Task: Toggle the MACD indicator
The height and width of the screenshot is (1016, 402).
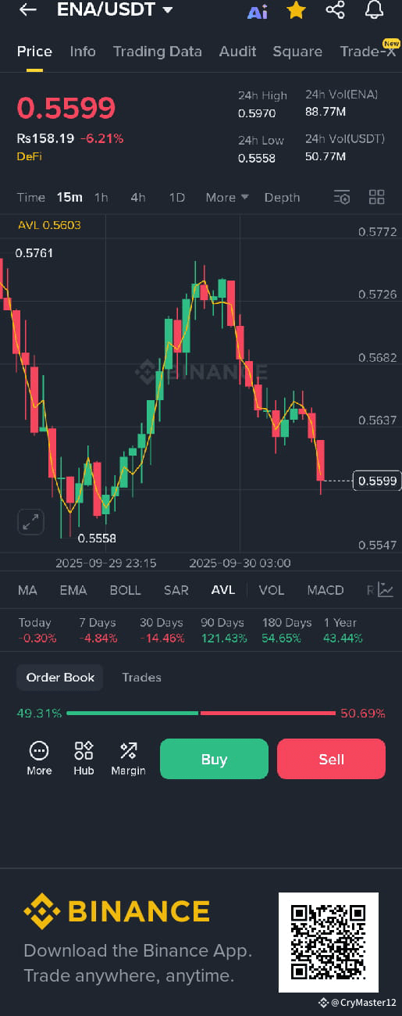Action: pyautogui.click(x=326, y=590)
